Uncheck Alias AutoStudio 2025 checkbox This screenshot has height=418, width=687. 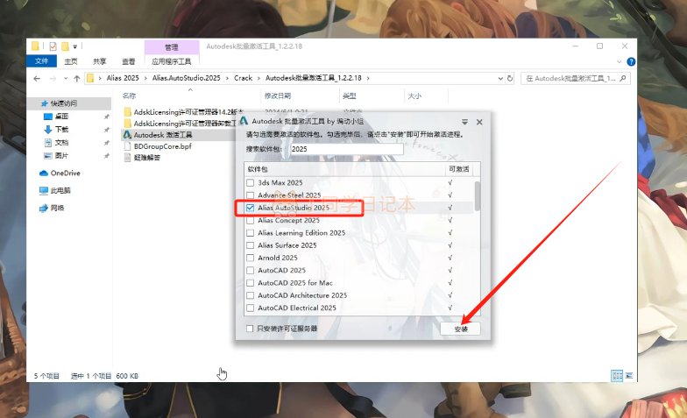click(251, 208)
